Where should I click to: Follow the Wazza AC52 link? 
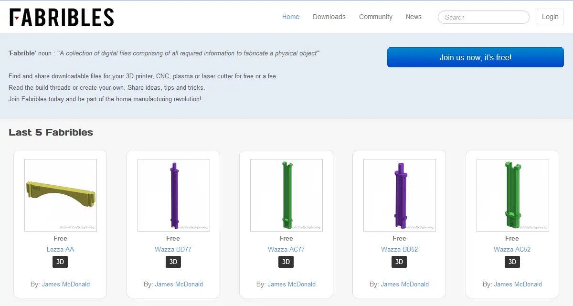coord(512,249)
